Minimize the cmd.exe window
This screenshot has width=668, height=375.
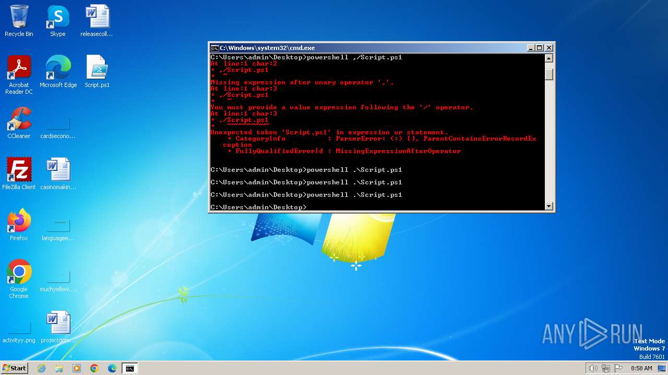531,48
